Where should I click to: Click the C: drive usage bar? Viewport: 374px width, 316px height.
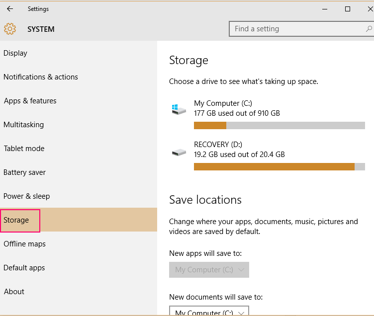[280, 125]
